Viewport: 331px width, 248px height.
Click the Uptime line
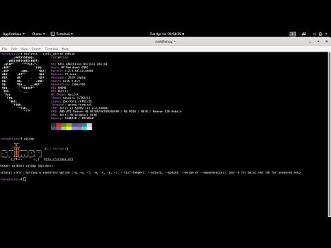pos(63,74)
